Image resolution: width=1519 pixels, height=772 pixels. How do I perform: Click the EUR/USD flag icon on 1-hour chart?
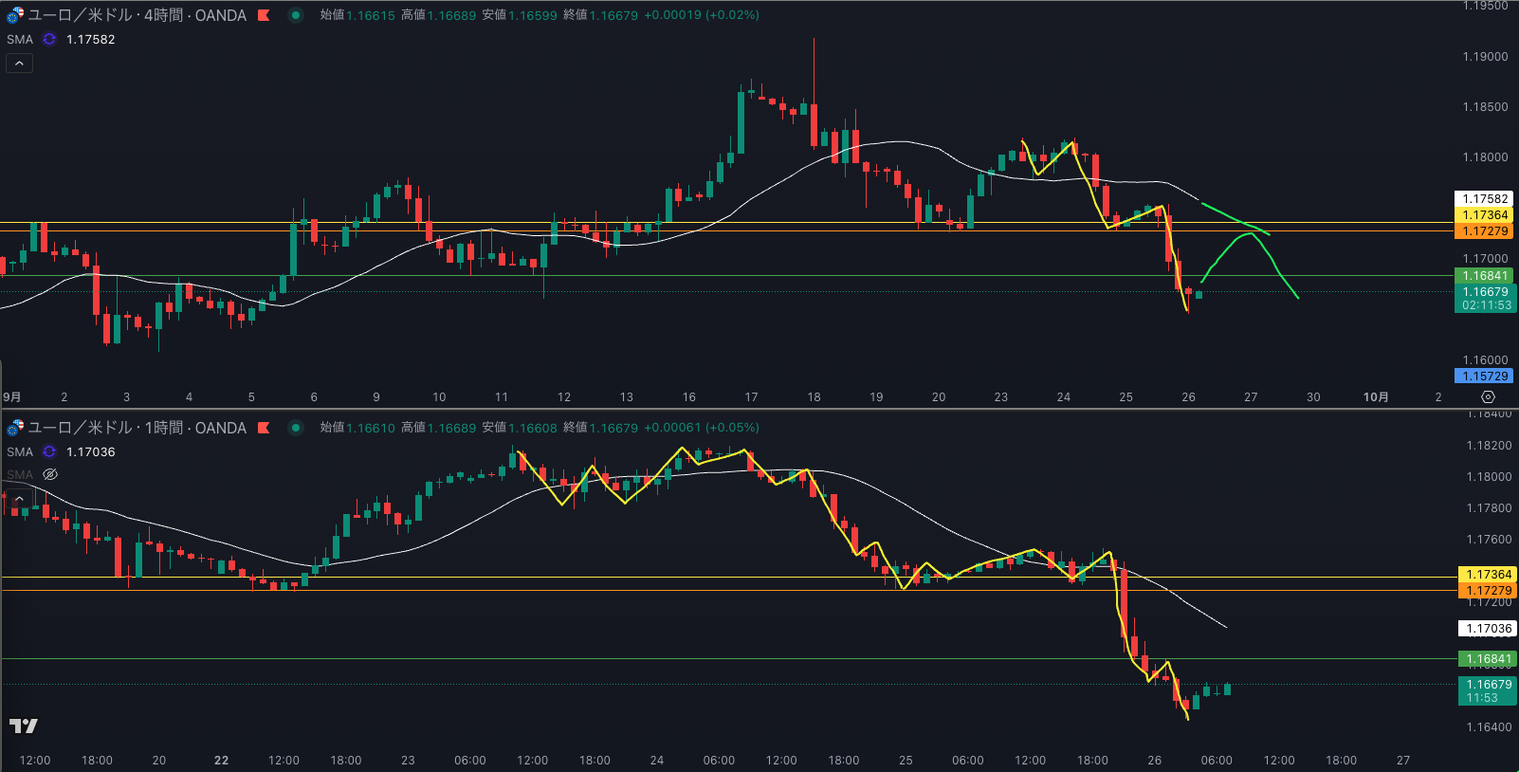15,428
